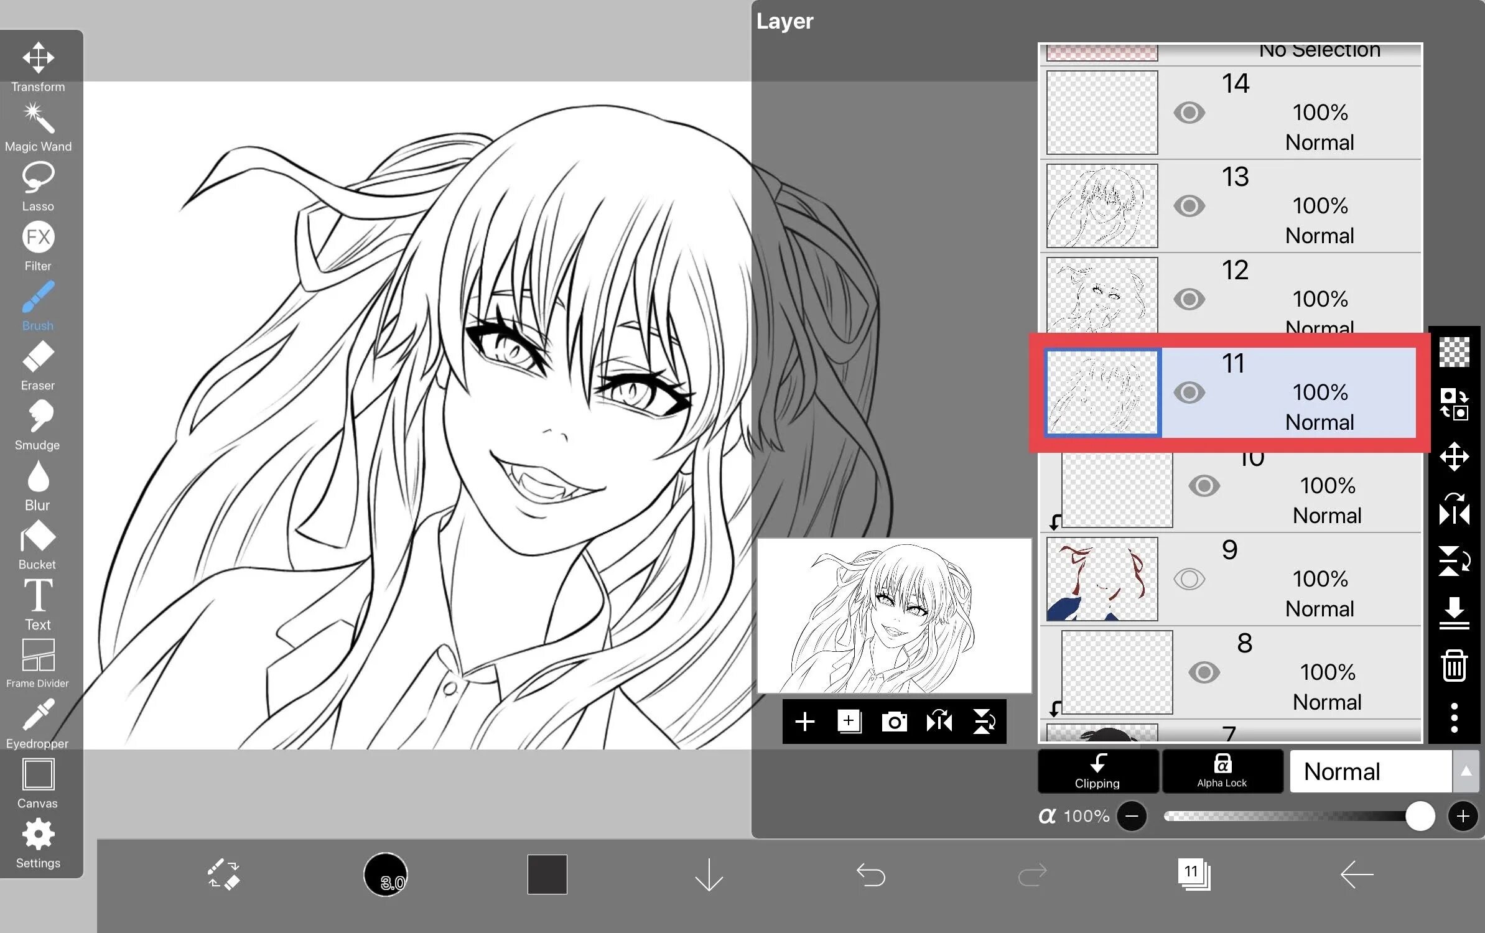
Task: Add a new layer with plus icon
Action: click(804, 722)
